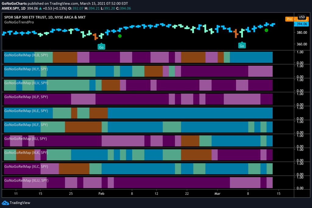Select the GoNoGoRelMap (XLI, SPY) label
Viewport: 312px width, 208px height.
pos(26,139)
